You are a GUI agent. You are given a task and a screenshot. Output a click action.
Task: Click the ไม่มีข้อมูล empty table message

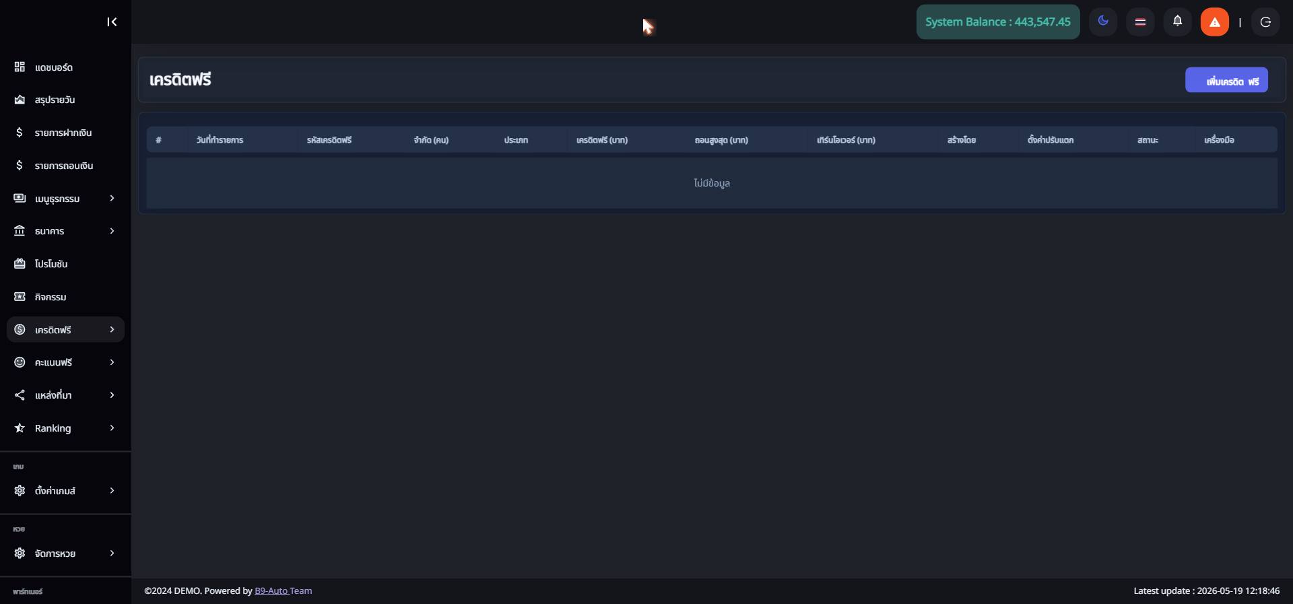pyautogui.click(x=712, y=183)
